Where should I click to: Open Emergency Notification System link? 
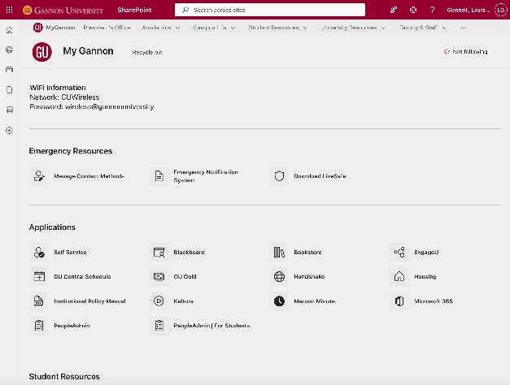coord(206,176)
